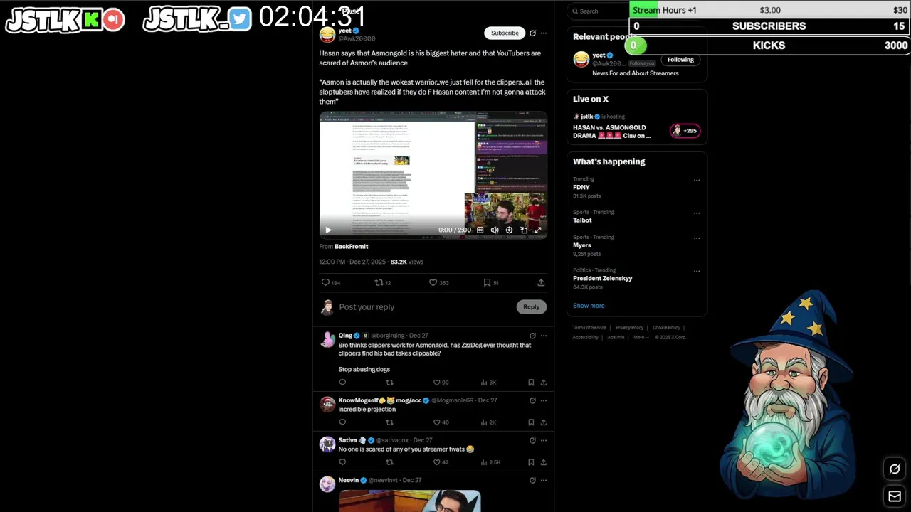Bookmark Qing's reply
This screenshot has width=911, height=512.
(531, 383)
